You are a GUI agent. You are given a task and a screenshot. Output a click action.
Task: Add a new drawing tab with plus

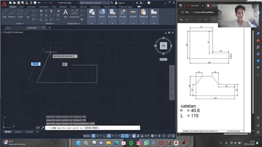(50, 28)
